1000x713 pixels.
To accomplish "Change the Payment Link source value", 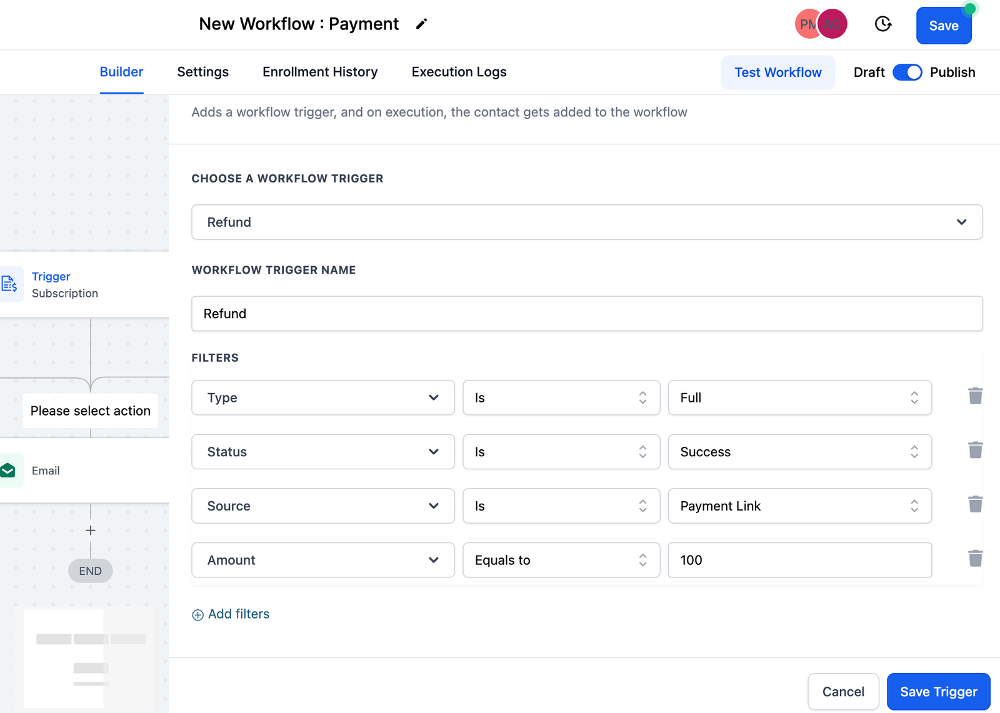I will pyautogui.click(x=799, y=506).
